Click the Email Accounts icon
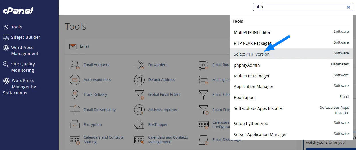The height and width of the screenshot is (150, 356). [74, 65]
